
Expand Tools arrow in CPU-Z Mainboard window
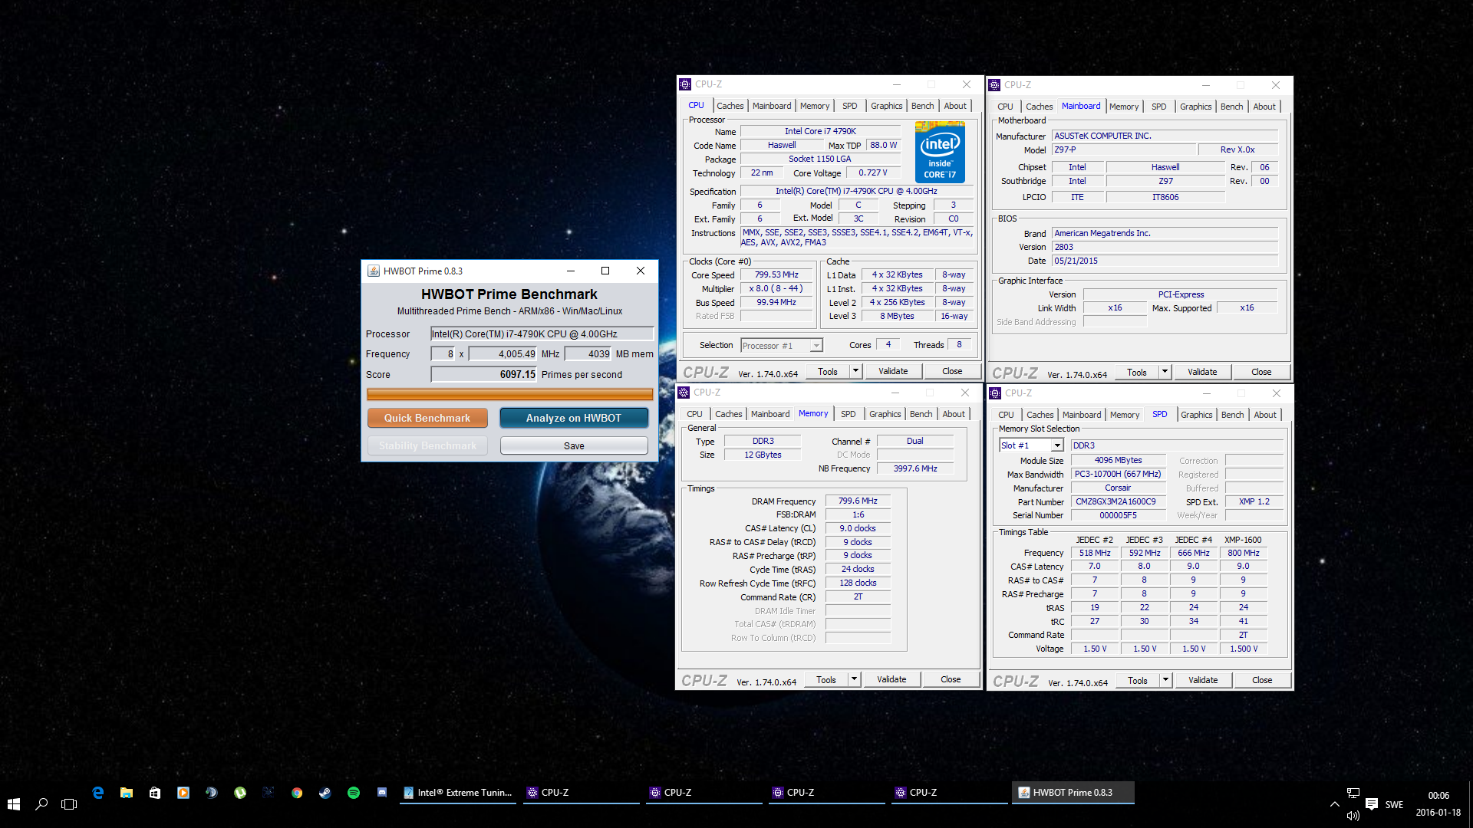coord(1165,372)
